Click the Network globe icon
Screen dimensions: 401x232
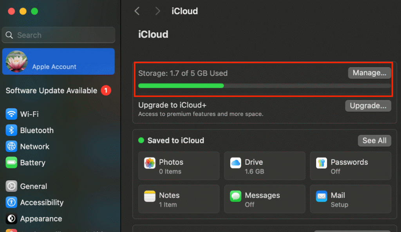(x=11, y=147)
